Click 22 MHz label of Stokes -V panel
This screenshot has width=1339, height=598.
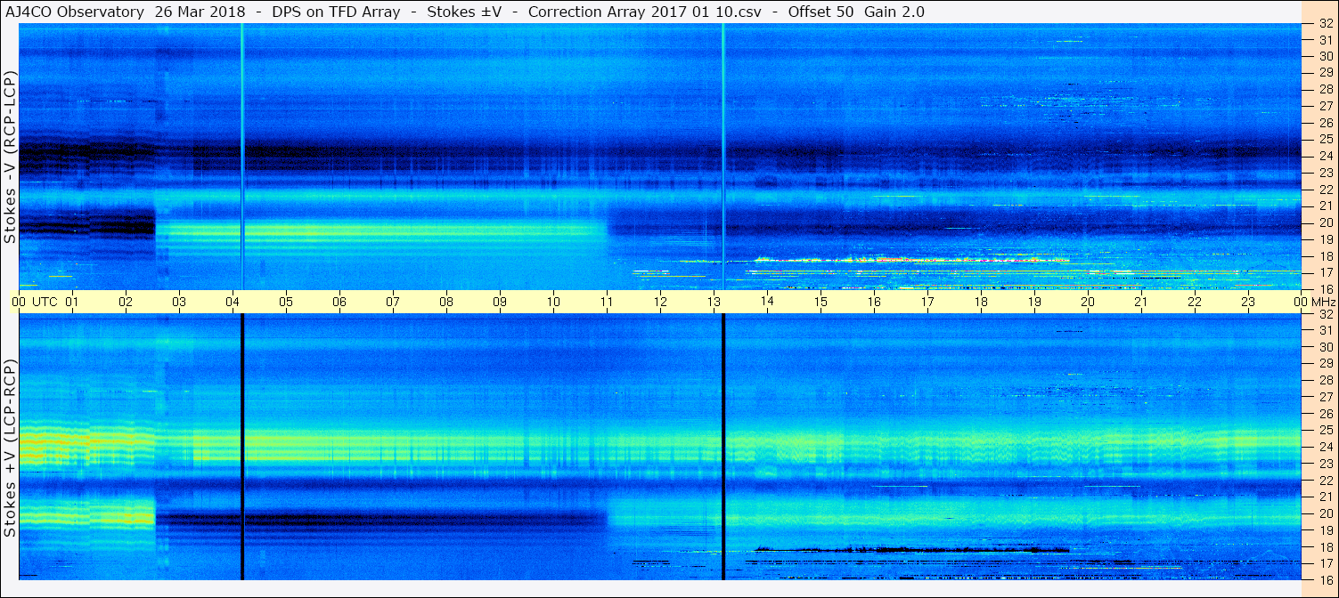pyautogui.click(x=1325, y=189)
